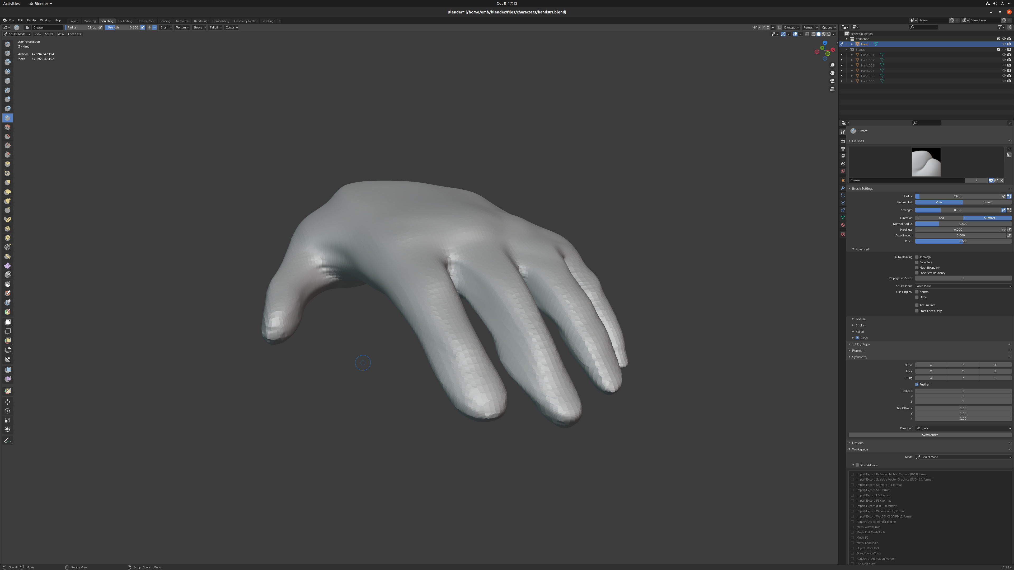The image size is (1014, 570).
Task: Collapse the Symmetry panel
Action: (859, 357)
